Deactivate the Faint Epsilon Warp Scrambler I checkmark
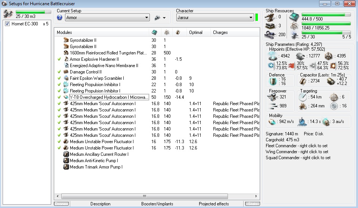The width and height of the screenshot is (358, 208). click(59, 78)
